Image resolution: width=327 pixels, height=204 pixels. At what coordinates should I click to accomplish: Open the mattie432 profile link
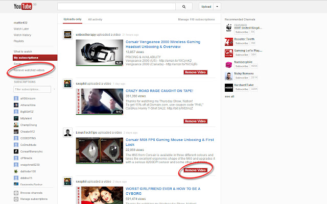[x=20, y=22]
